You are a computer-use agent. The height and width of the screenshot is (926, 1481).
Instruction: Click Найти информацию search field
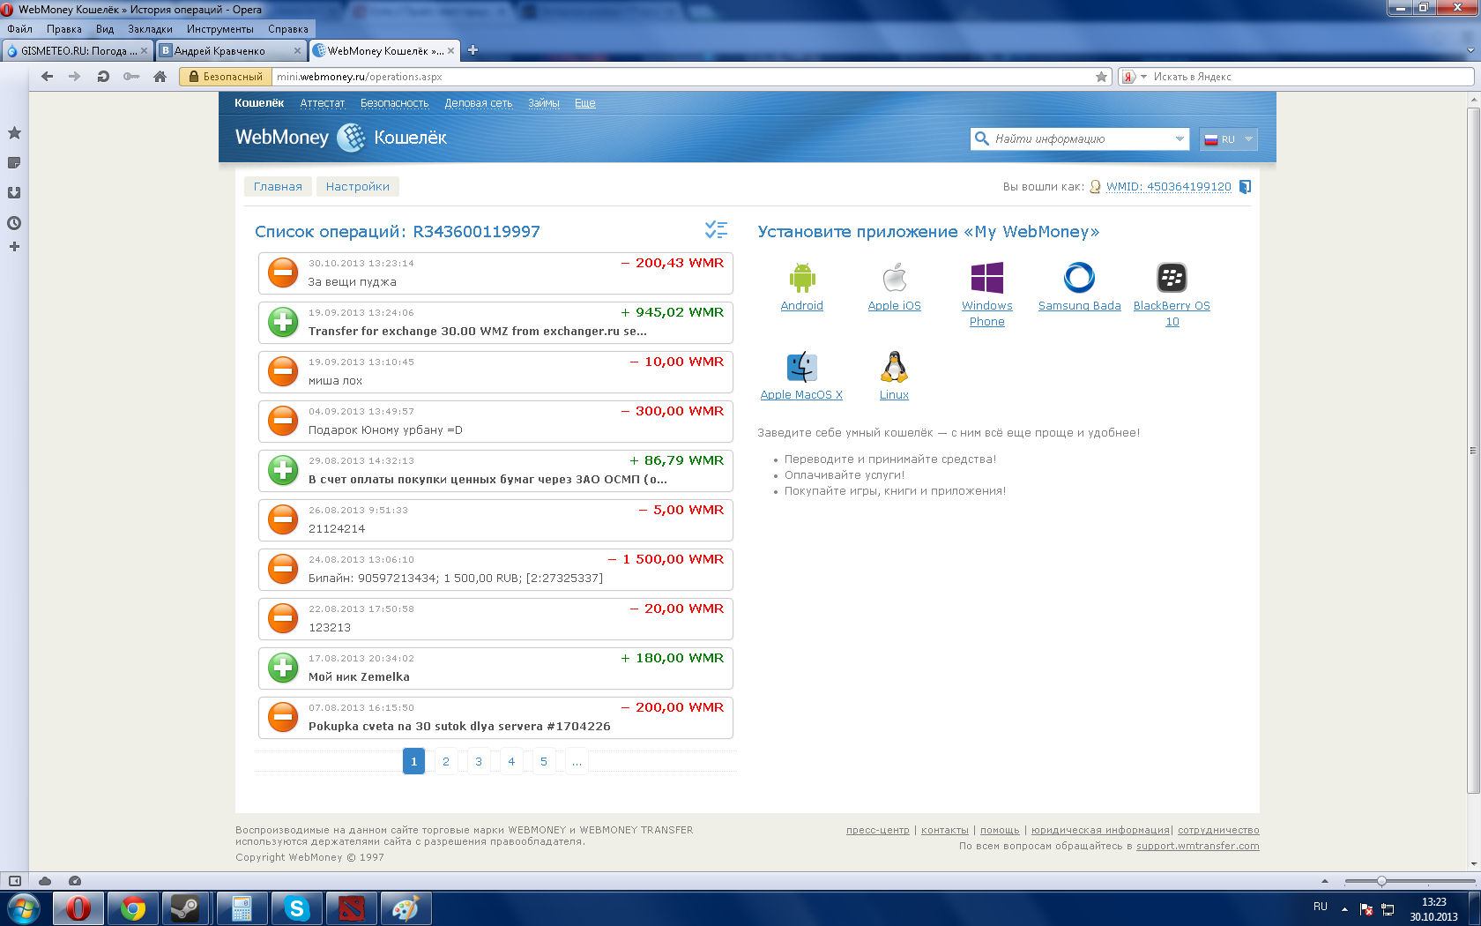point(1082,139)
